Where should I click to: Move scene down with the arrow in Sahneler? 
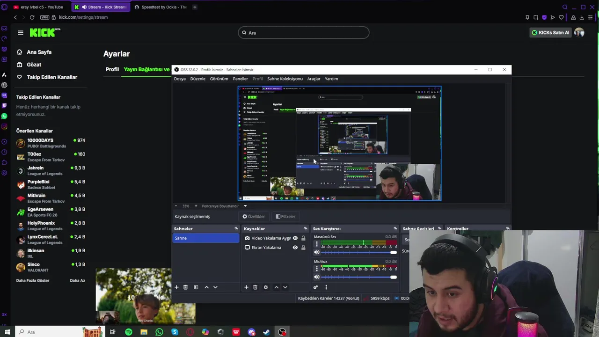(x=215, y=287)
